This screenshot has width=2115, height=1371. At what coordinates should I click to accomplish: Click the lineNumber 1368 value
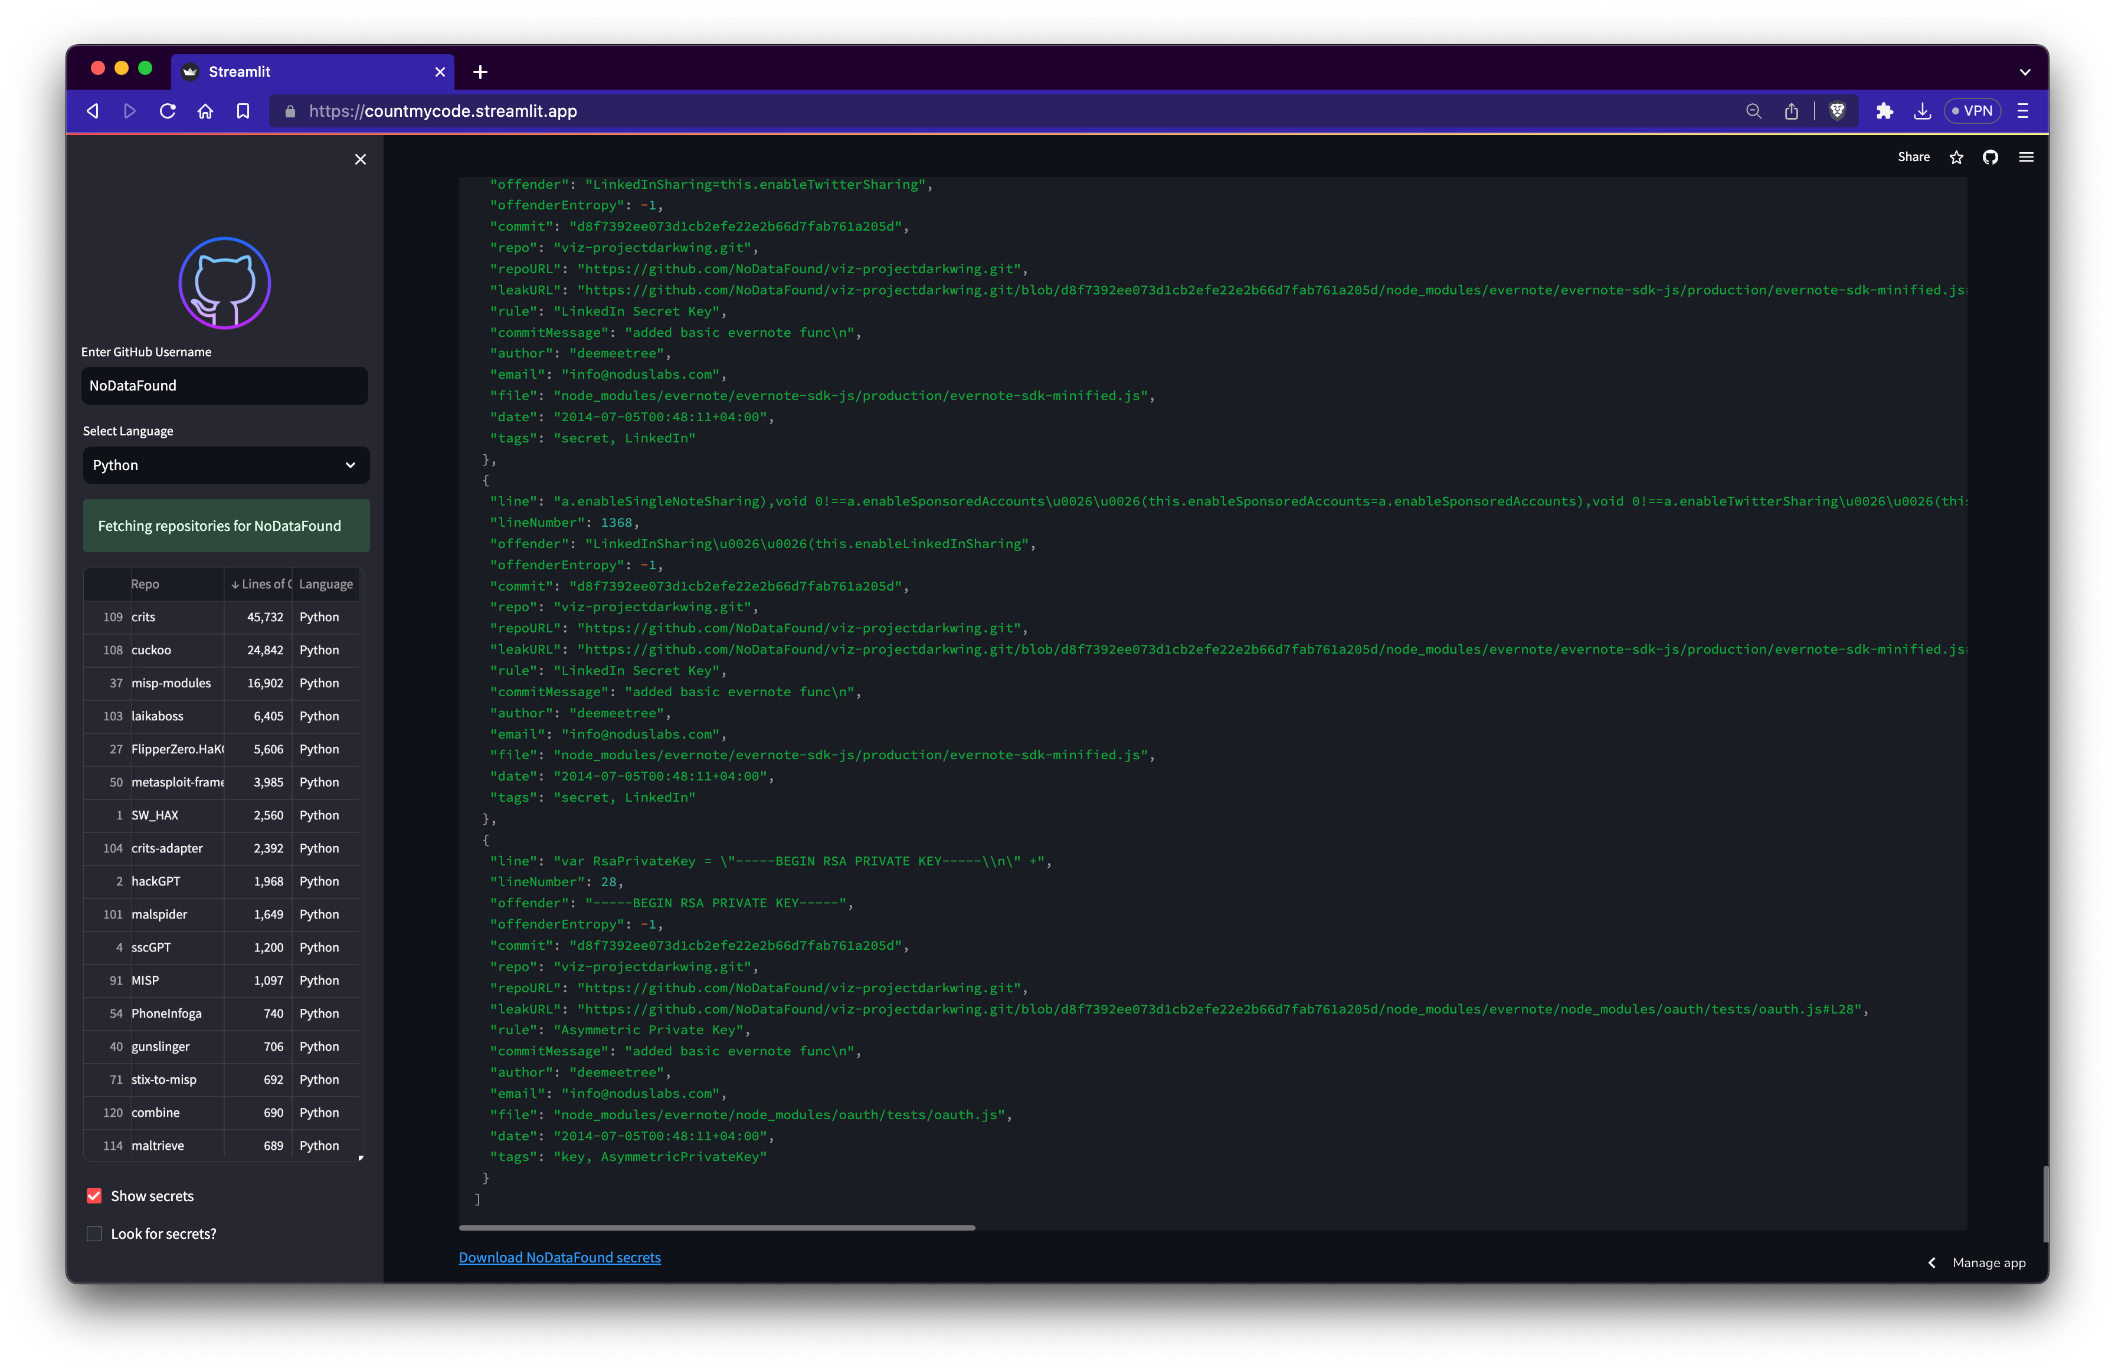(x=616, y=523)
